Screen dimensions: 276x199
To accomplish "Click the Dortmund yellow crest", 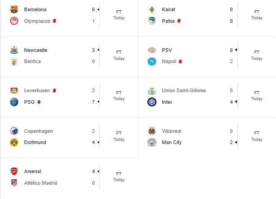I will 14,142.
